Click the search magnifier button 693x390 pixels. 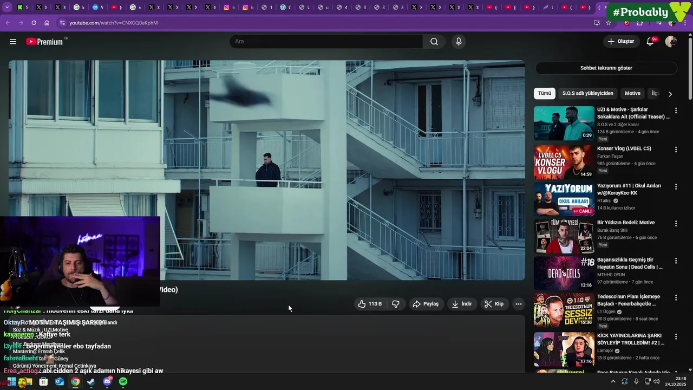[434, 42]
